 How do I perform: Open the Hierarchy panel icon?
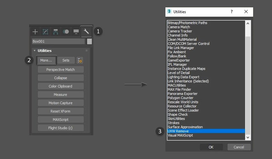(56, 31)
